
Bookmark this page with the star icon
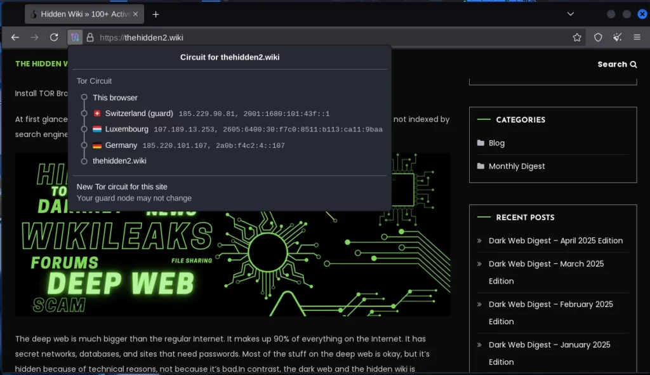[576, 37]
